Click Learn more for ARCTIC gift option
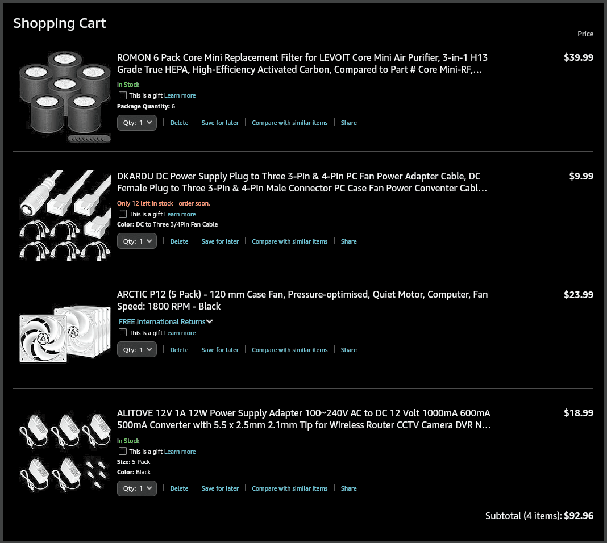Screen dimensions: 607x543 180,333
